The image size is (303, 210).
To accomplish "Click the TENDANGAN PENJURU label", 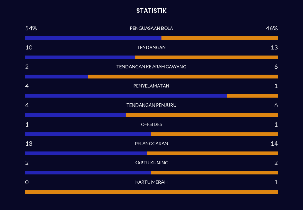I will point(151,105).
